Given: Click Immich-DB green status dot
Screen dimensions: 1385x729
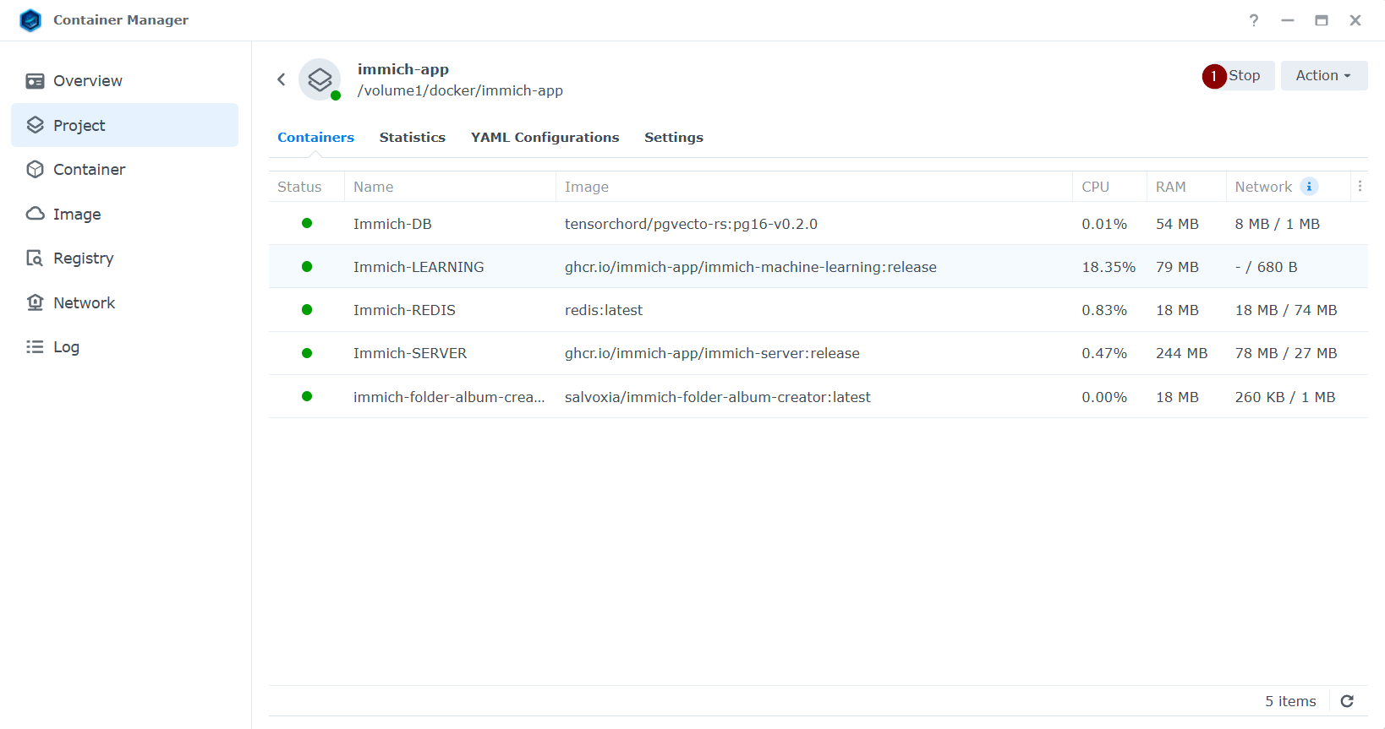Looking at the screenshot, I should [307, 223].
